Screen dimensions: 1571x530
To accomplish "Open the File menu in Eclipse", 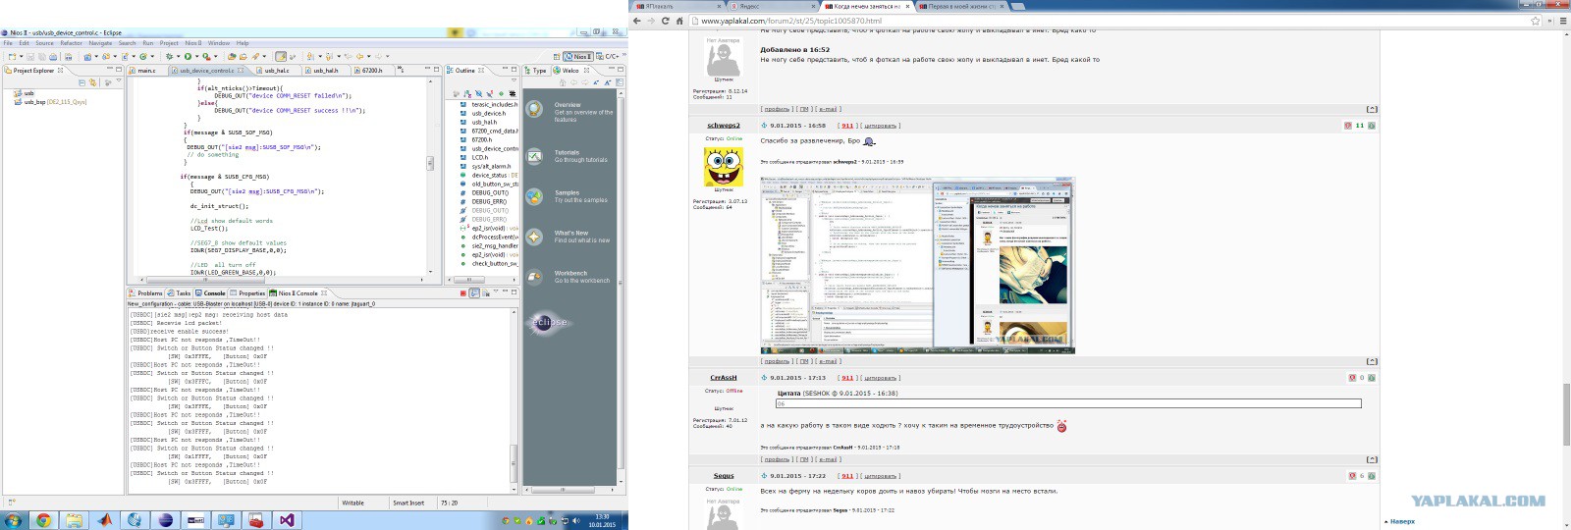I will pyautogui.click(x=8, y=43).
